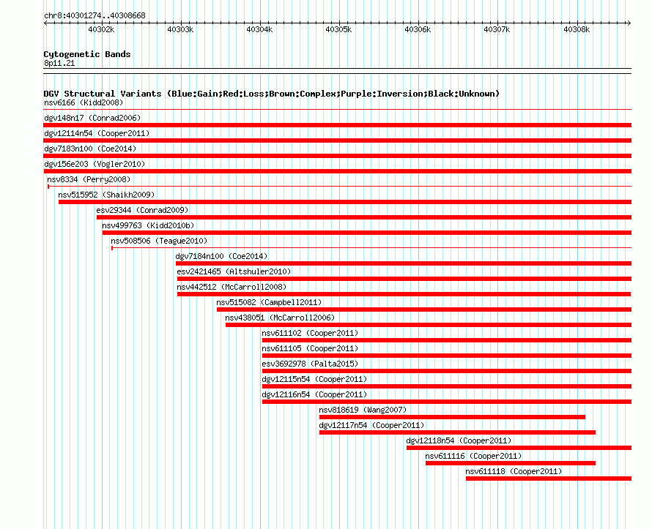Click the nsv6166 (Kidd2008) variant label
Image resolution: width=652 pixels, height=529 pixels.
[x=84, y=102]
